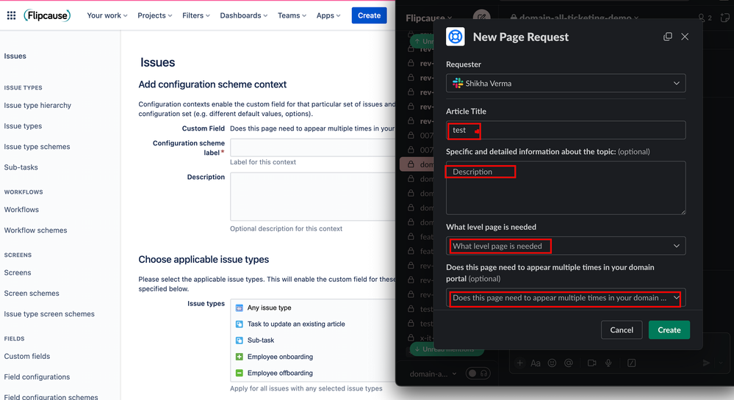Open the Apps menu

click(x=328, y=15)
